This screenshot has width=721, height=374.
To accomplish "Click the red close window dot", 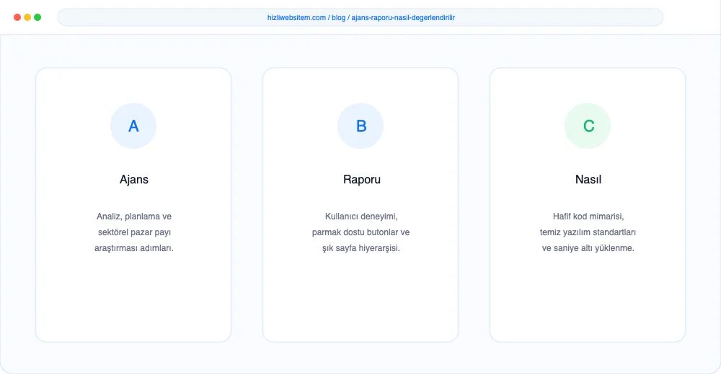I will click(17, 17).
